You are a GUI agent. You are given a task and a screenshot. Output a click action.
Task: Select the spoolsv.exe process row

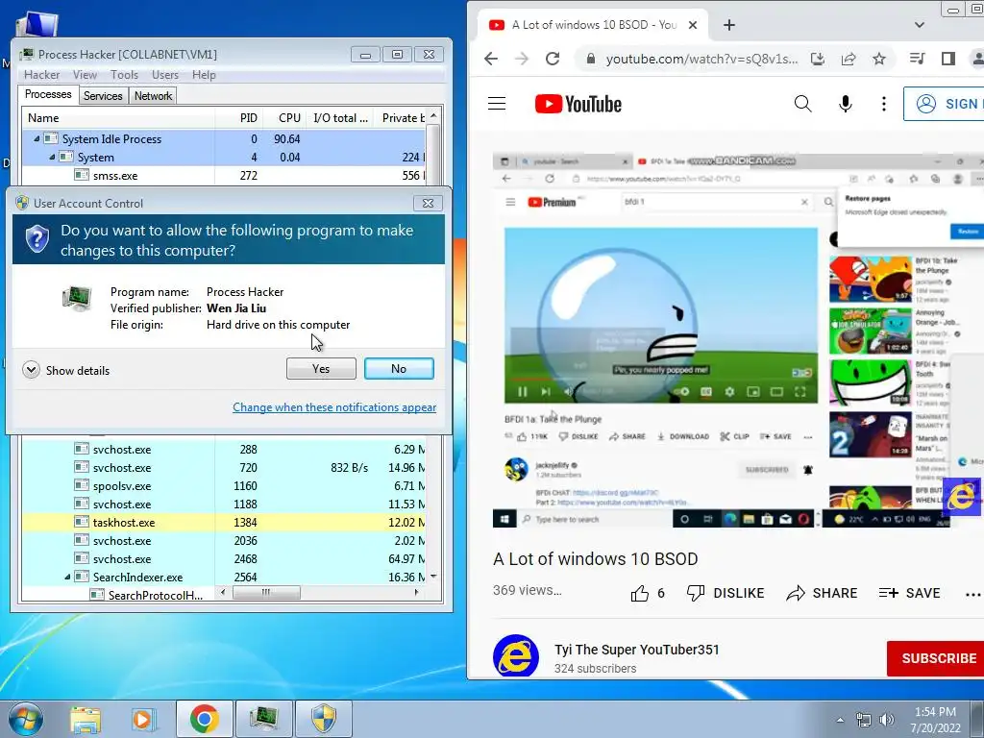pos(224,485)
